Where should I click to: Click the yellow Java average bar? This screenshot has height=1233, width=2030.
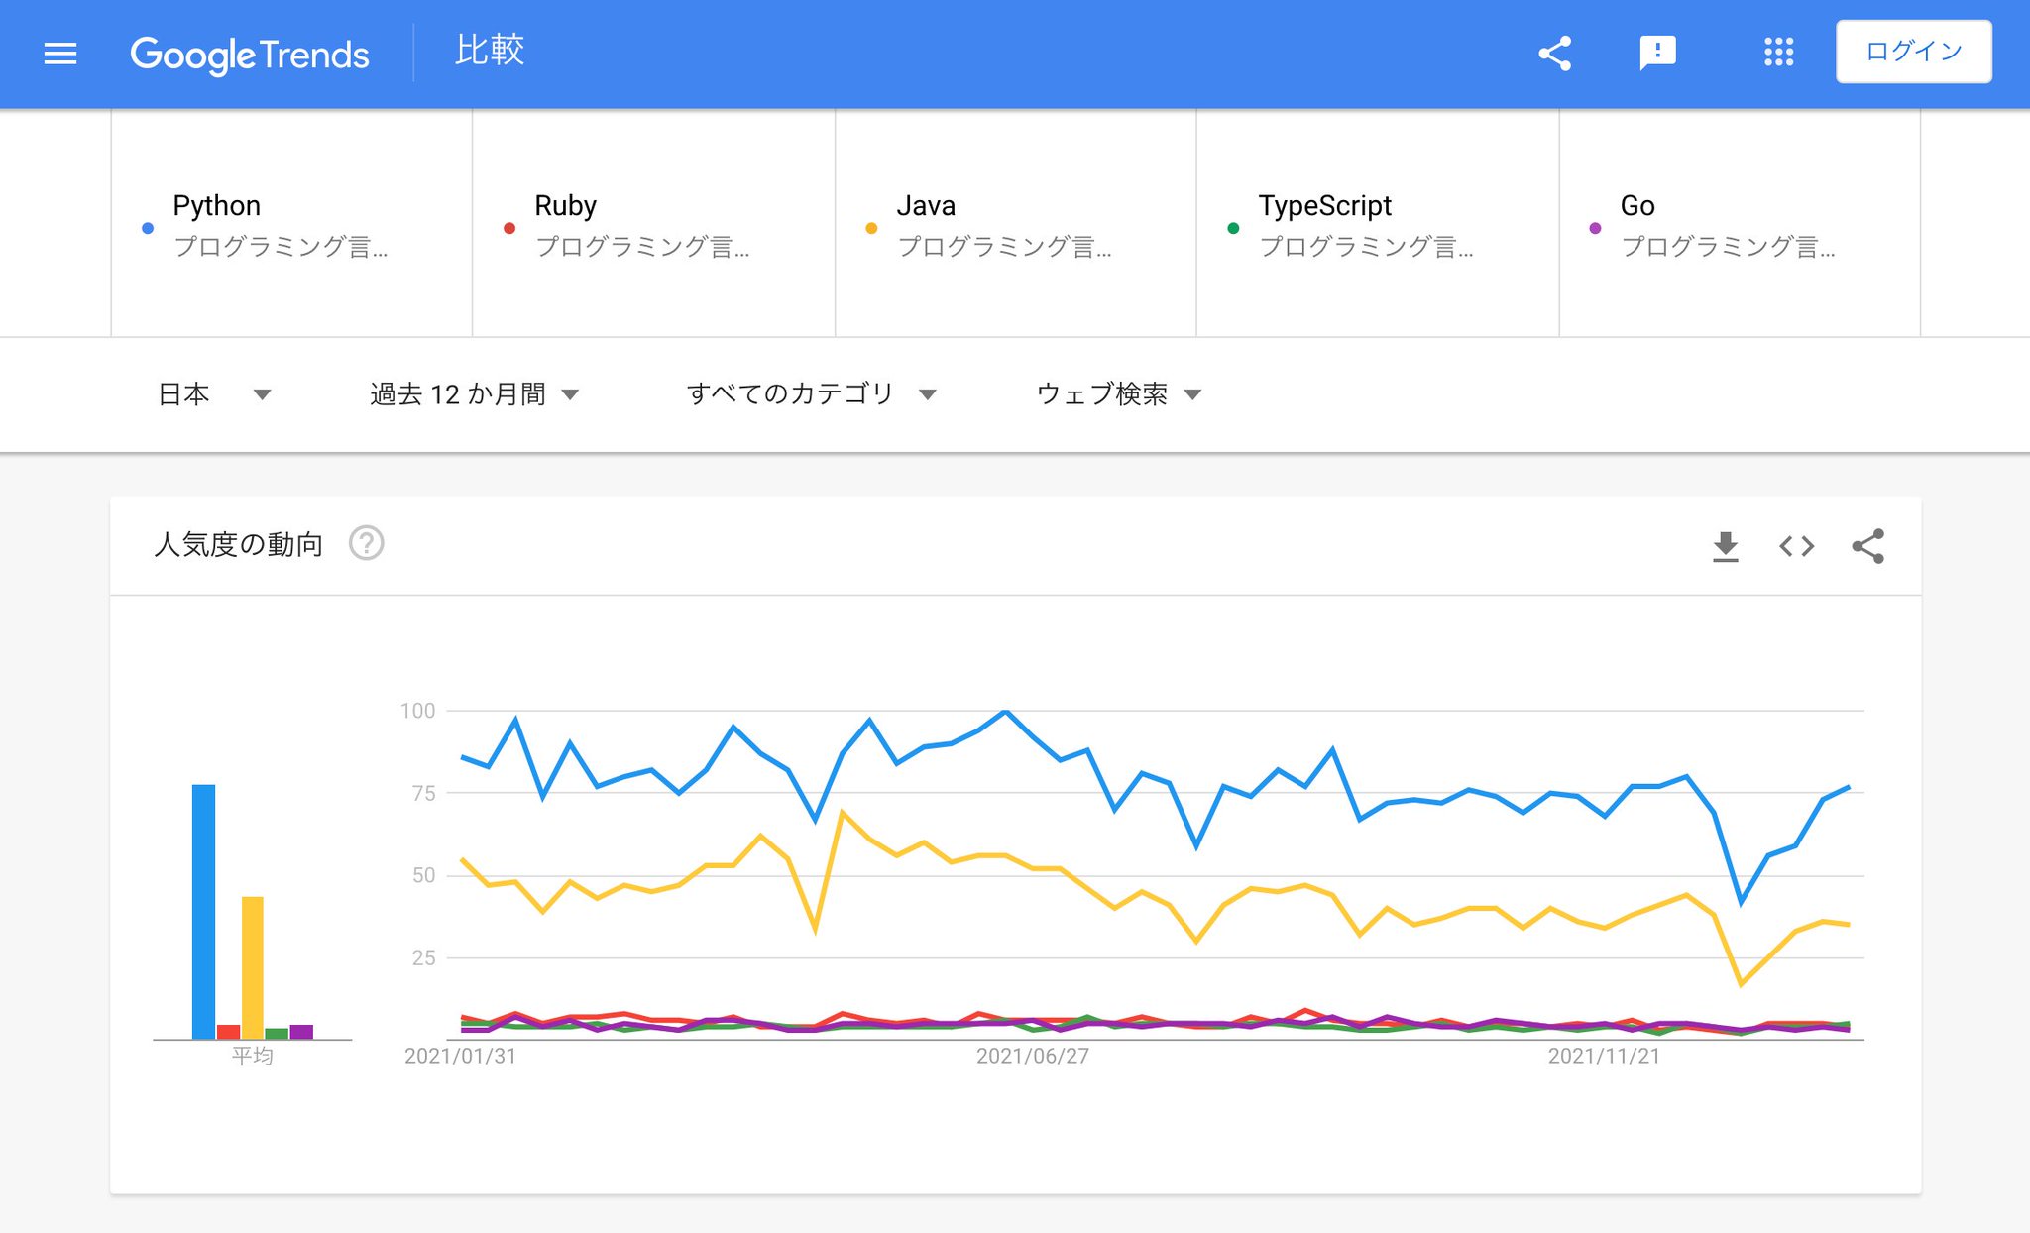(253, 967)
